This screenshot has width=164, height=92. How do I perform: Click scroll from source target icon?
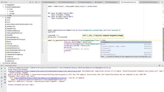30,2
